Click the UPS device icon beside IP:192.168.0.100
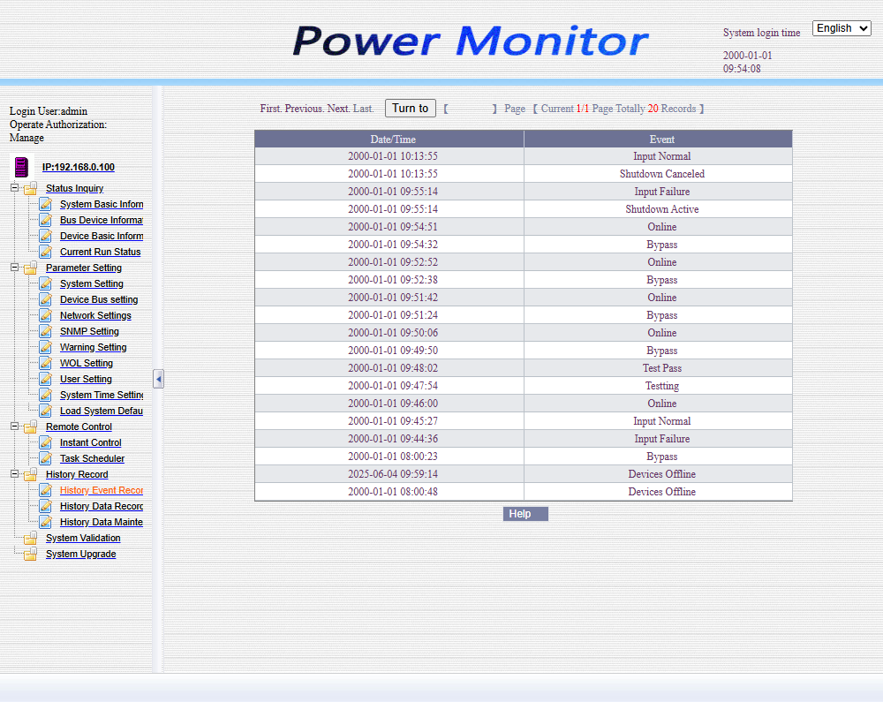This screenshot has width=883, height=702. click(21, 166)
